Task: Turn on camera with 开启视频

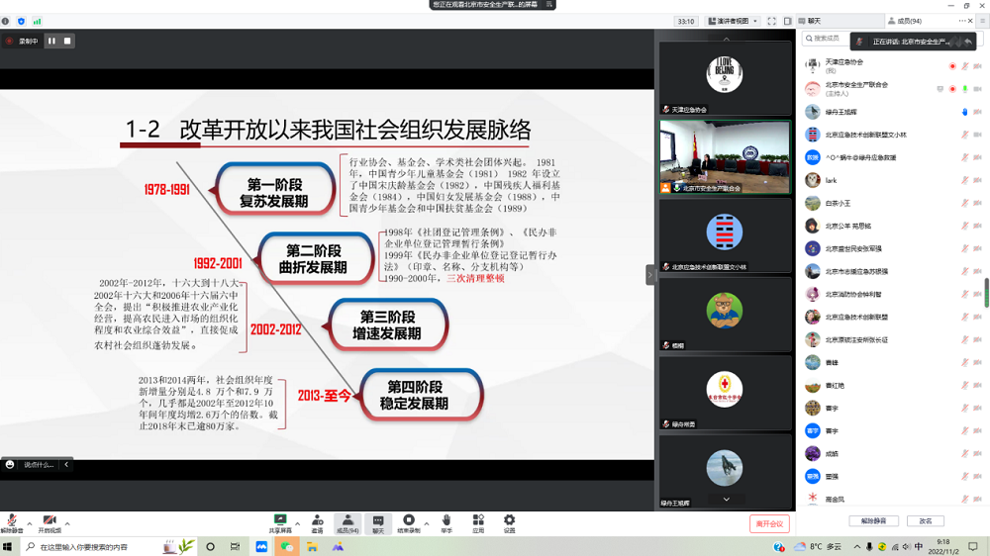Action: tap(49, 521)
